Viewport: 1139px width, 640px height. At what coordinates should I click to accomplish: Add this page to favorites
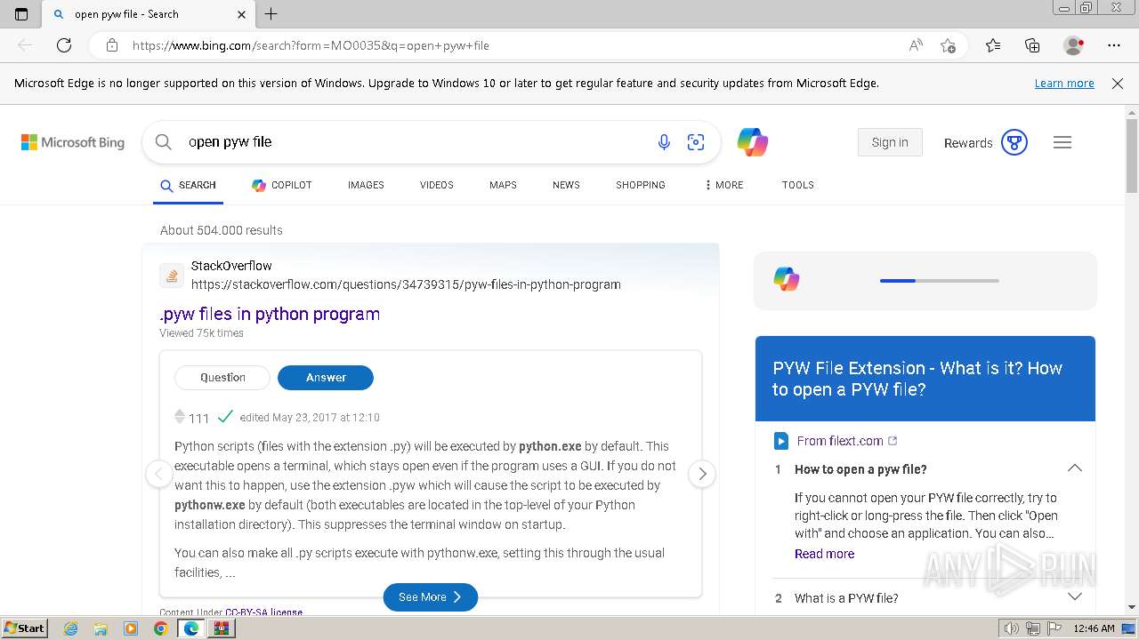pos(948,45)
